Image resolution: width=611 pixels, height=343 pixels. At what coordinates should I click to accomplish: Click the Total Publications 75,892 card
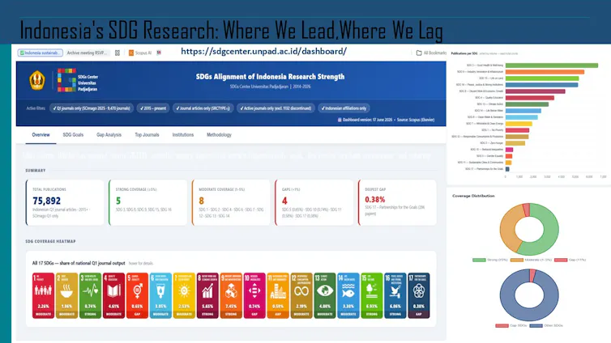65,202
